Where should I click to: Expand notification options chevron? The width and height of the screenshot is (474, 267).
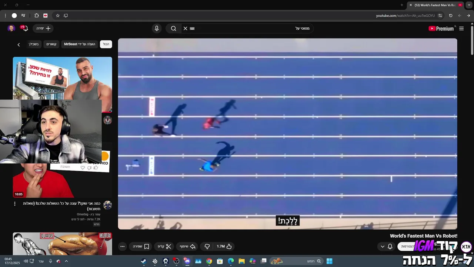[383, 246]
